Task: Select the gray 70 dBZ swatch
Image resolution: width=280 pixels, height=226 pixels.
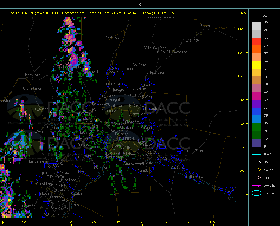Action: point(256,34)
